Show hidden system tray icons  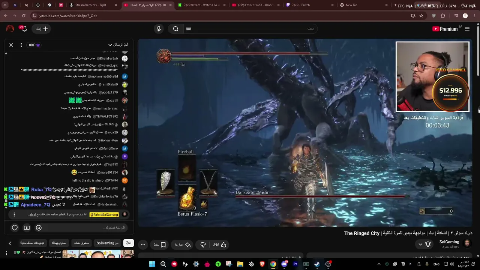coord(379,264)
